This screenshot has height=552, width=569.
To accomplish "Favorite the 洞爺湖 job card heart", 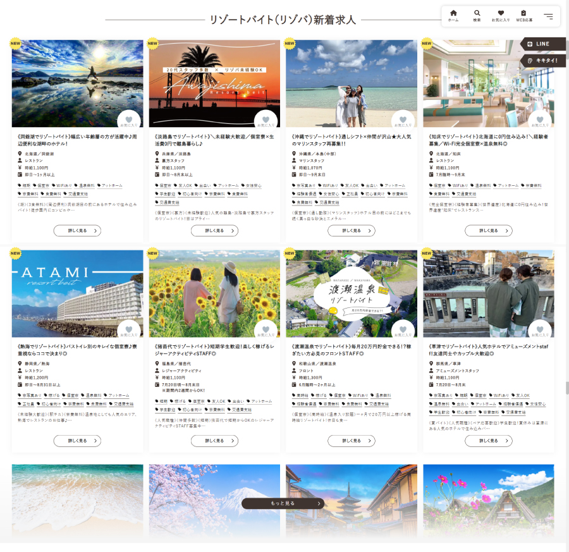I will pos(129,121).
